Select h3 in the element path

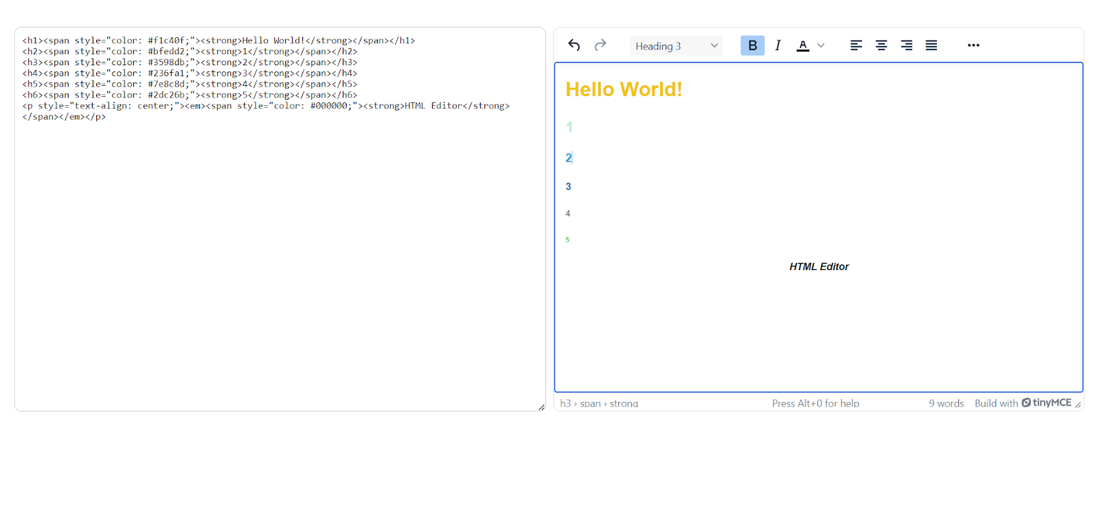coord(565,403)
